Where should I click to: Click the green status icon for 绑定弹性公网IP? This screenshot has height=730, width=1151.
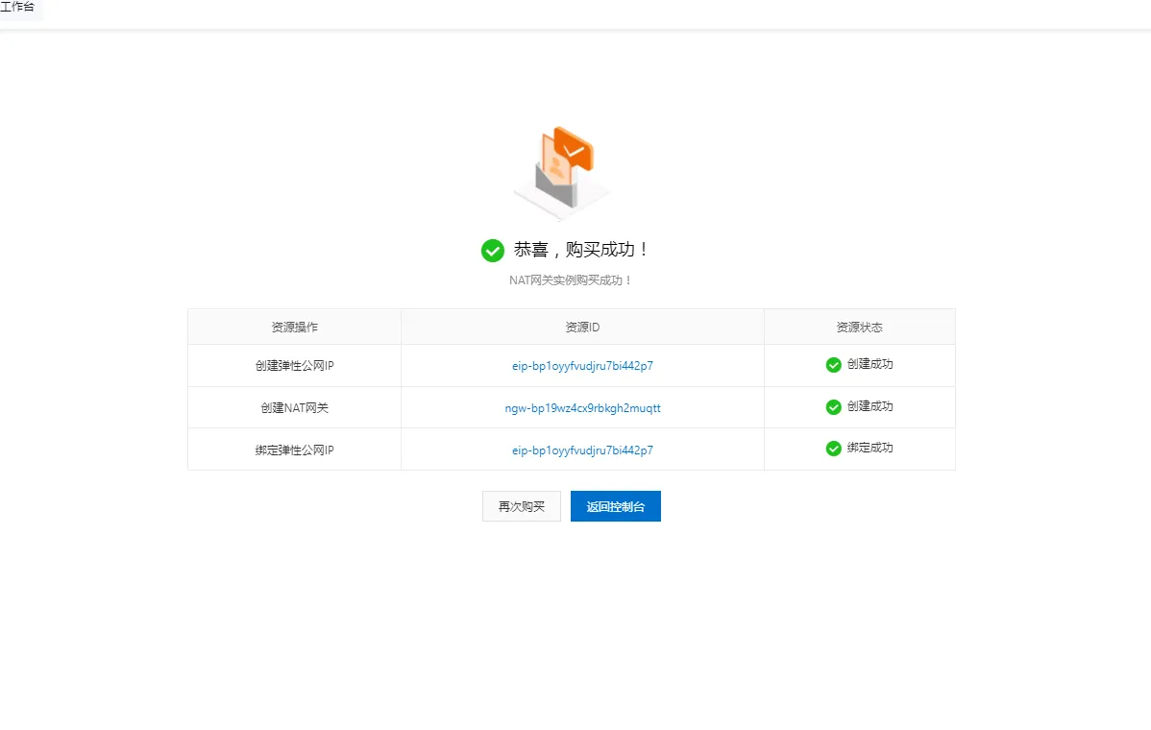pos(833,448)
